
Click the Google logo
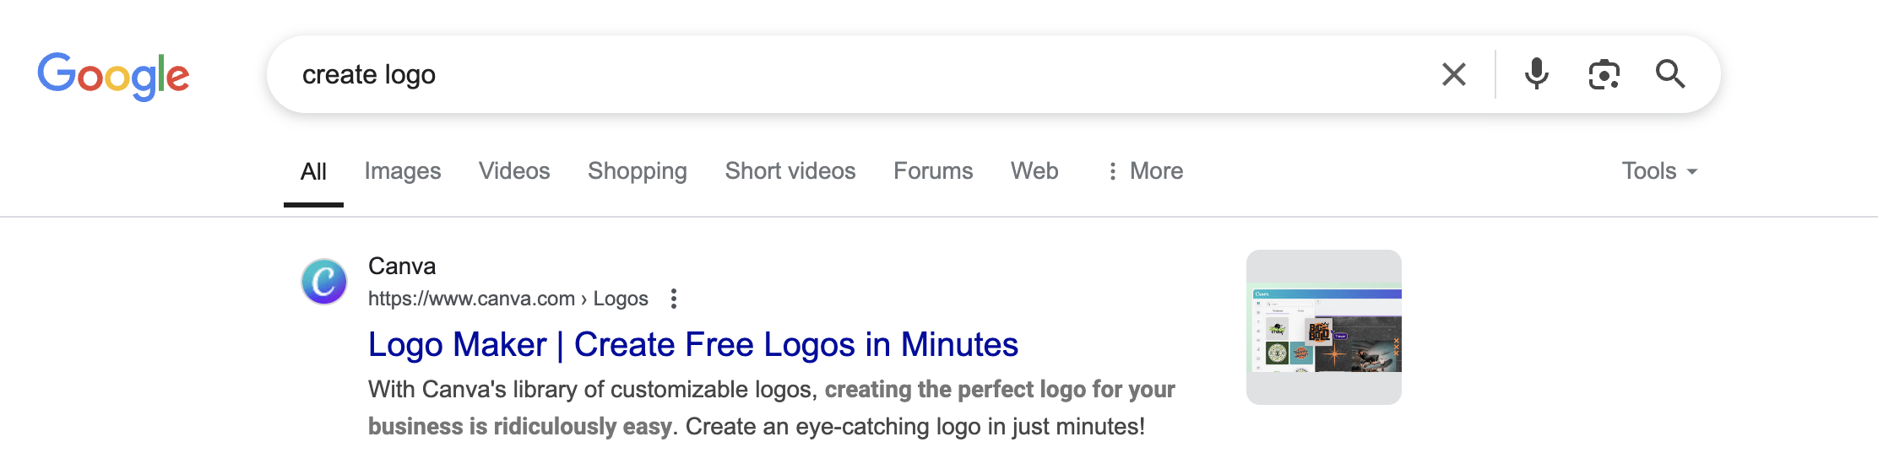[x=113, y=76]
